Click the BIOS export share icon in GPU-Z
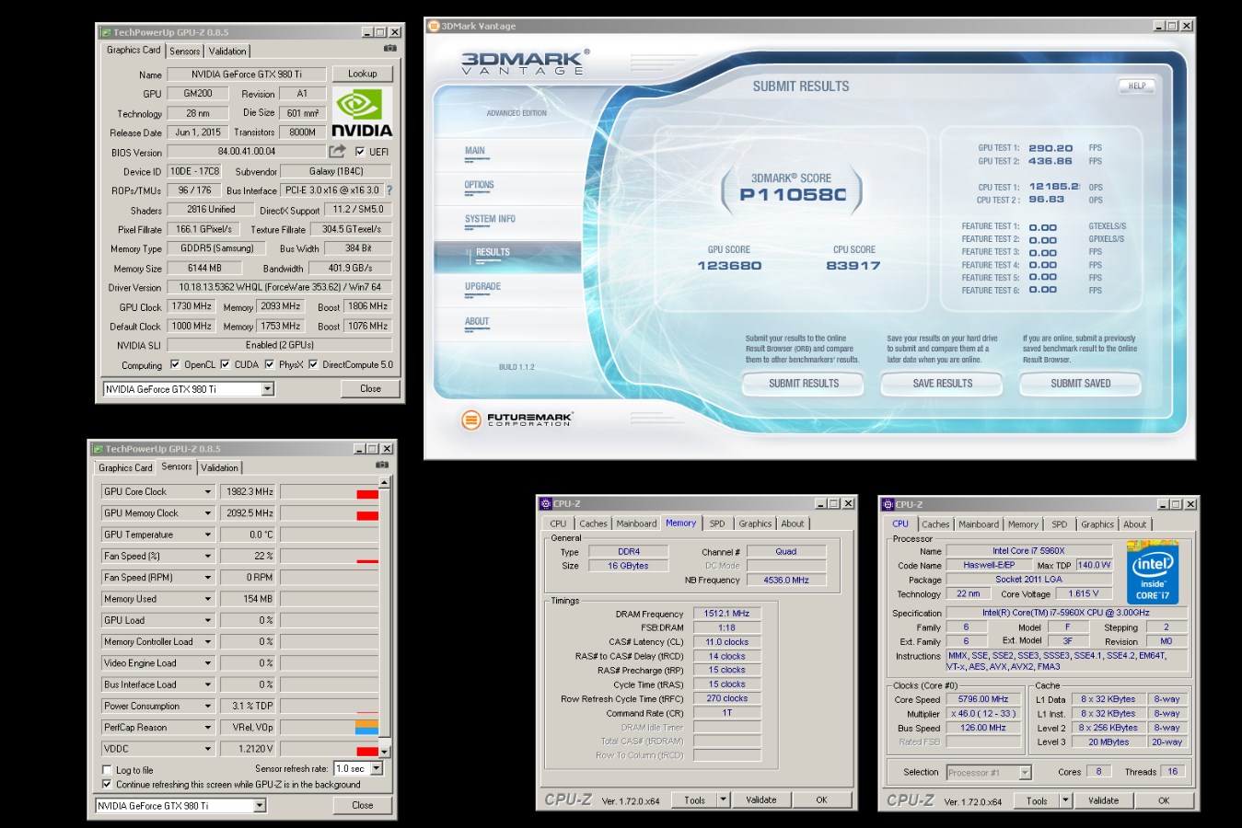Screen dimensions: 1242x828 (x=338, y=151)
